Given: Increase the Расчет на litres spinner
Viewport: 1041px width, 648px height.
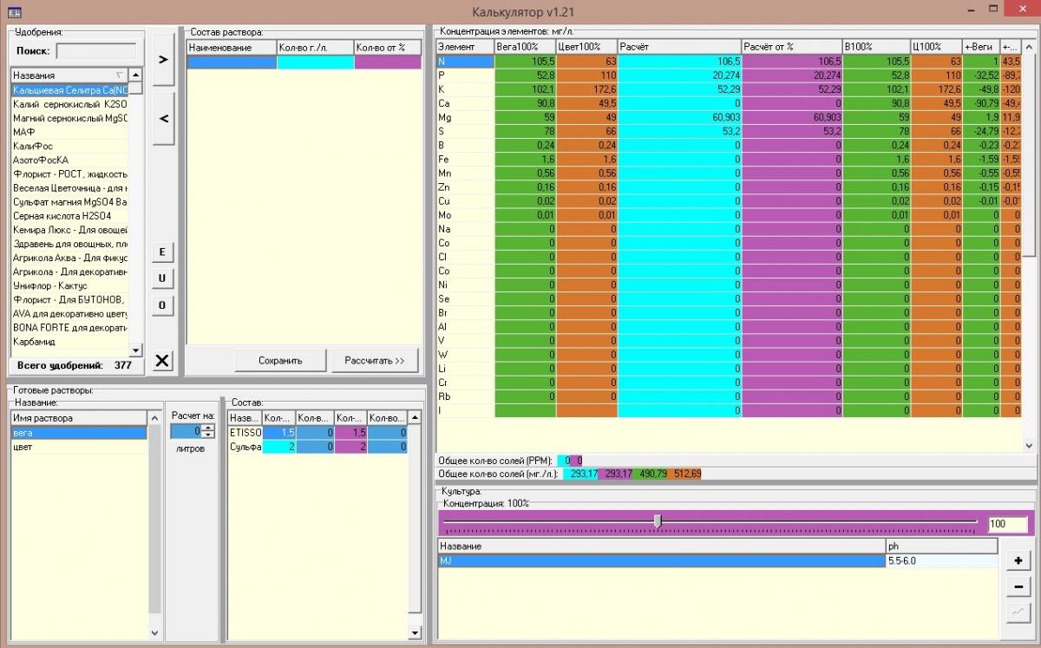Looking at the screenshot, I should pyautogui.click(x=208, y=428).
